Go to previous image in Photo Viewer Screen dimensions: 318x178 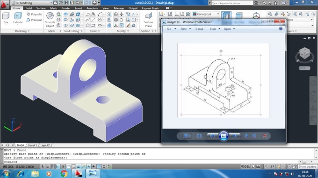pyautogui.click(x=212, y=136)
